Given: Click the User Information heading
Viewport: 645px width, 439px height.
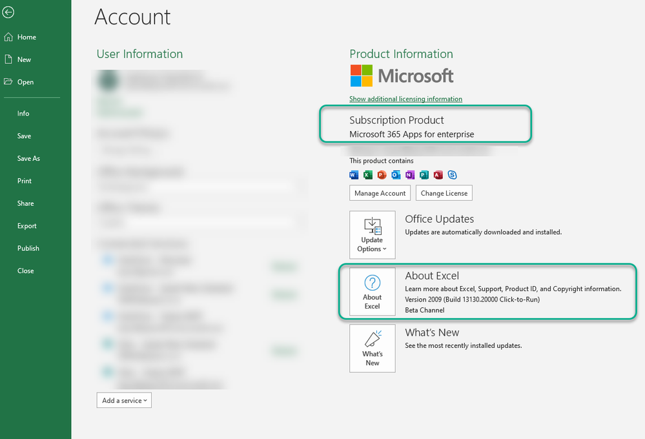Looking at the screenshot, I should tap(140, 54).
